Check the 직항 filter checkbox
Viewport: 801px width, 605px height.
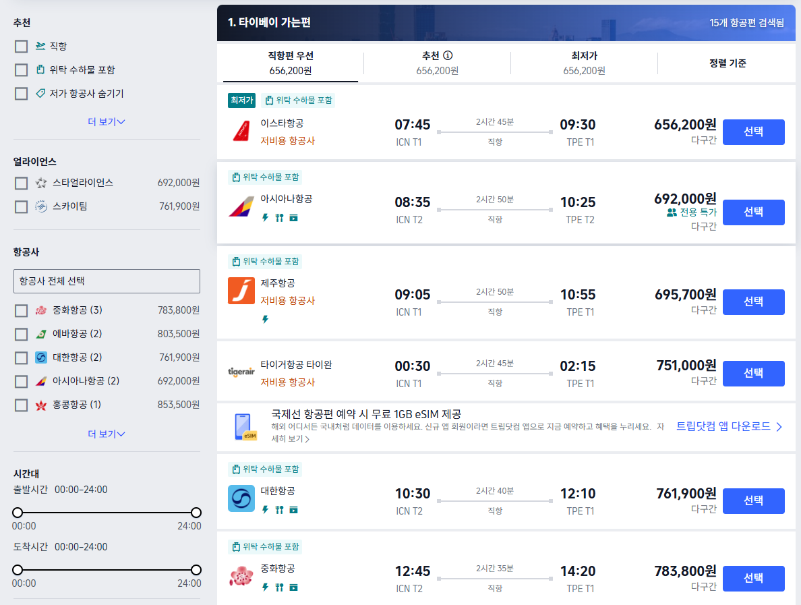click(21, 47)
